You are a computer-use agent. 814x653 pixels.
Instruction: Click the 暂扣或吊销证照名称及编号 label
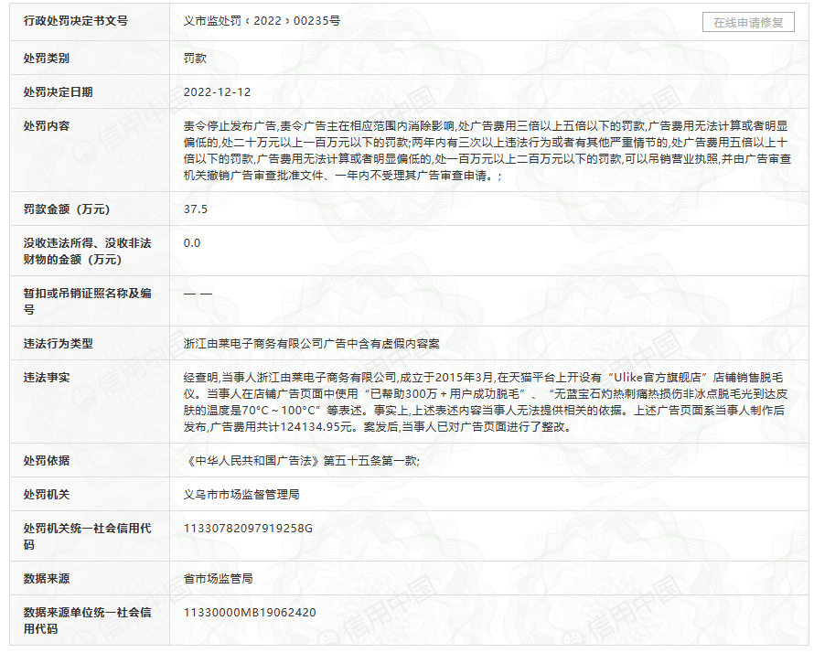point(87,302)
